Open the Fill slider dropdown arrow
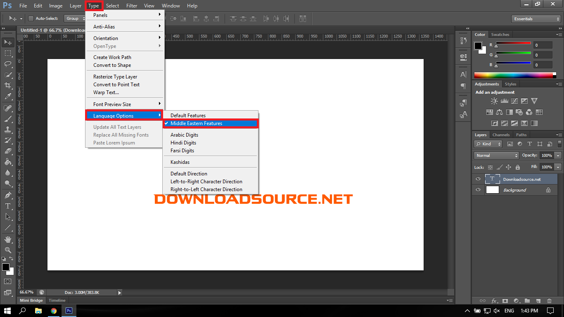The image size is (564, 317). click(558, 167)
